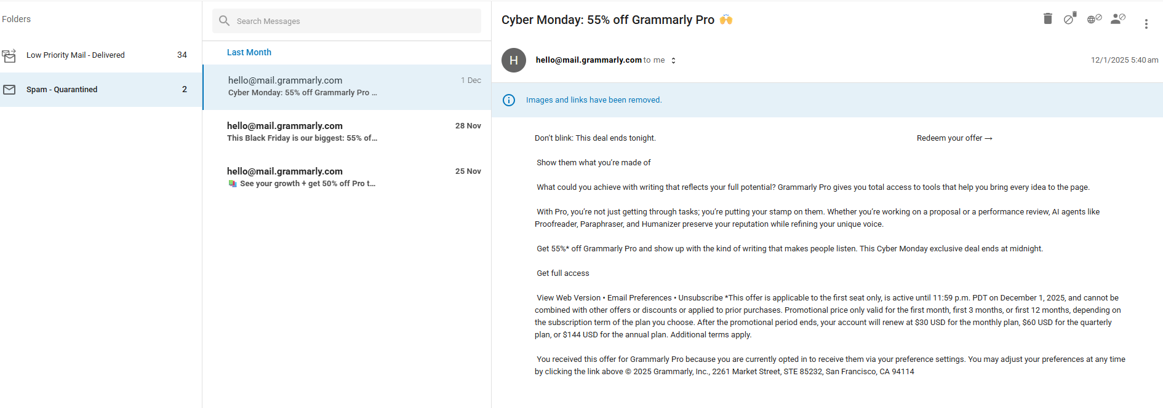Expand recipient details arrow next to 'to me'
The image size is (1163, 408).
(x=673, y=60)
